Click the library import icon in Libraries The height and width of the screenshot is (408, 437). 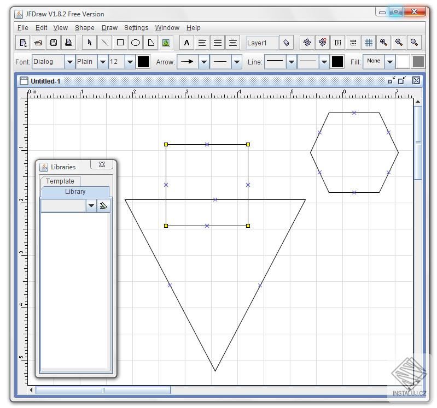click(103, 206)
